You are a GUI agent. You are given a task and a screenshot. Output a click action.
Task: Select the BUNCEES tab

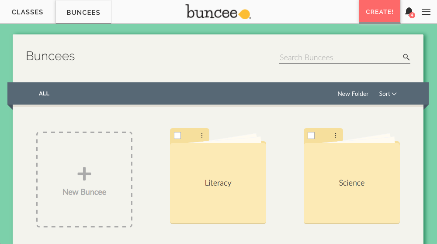point(83,12)
